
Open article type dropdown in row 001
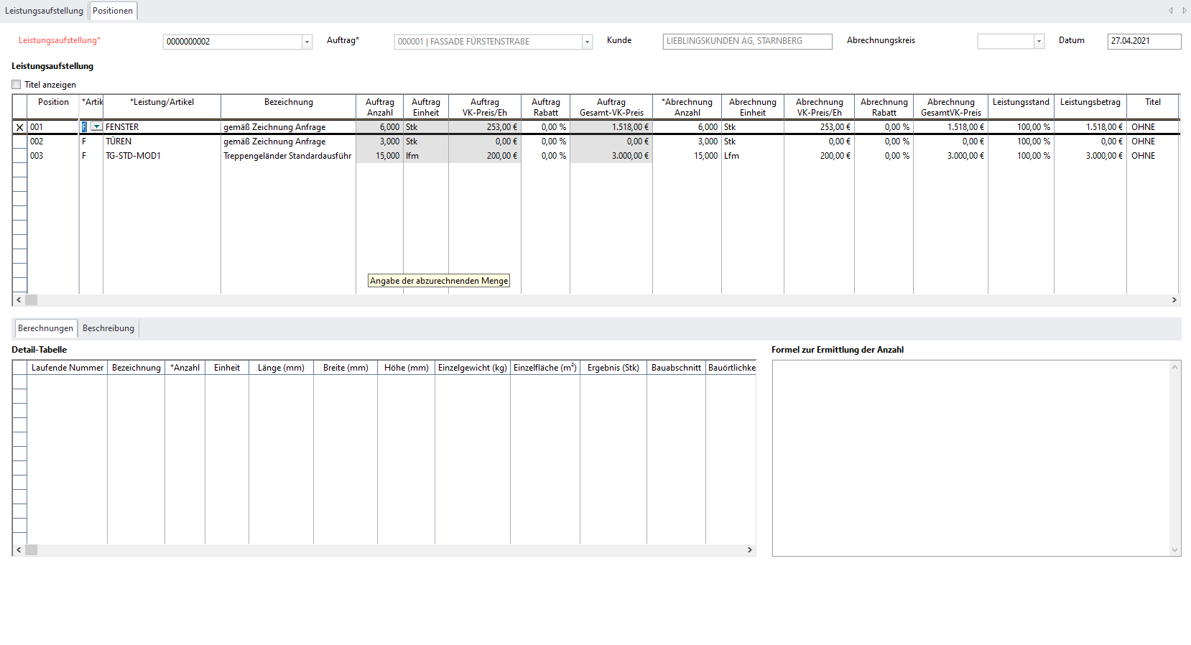96,127
